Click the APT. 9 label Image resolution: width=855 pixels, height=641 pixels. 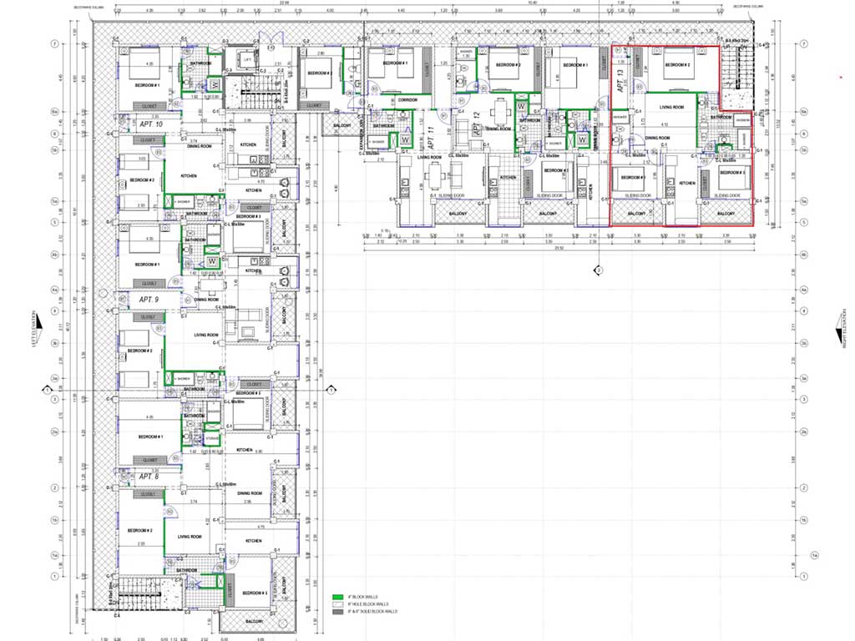(x=149, y=299)
